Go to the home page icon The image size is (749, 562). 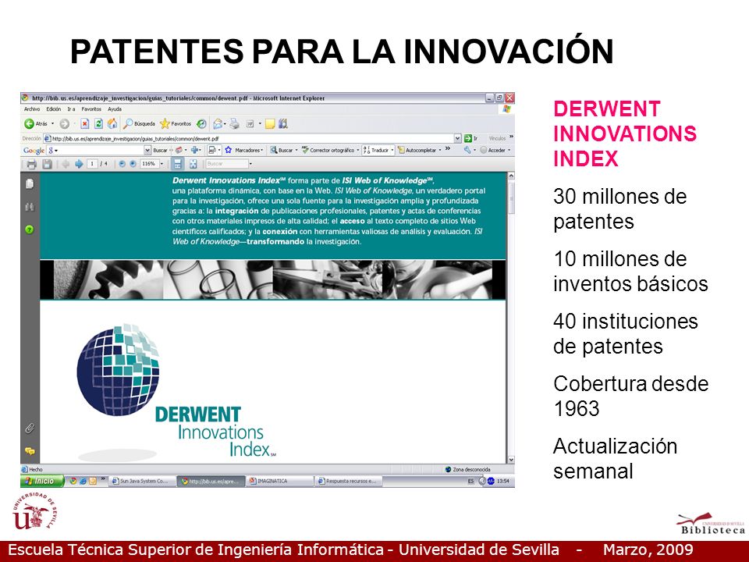[x=112, y=124]
